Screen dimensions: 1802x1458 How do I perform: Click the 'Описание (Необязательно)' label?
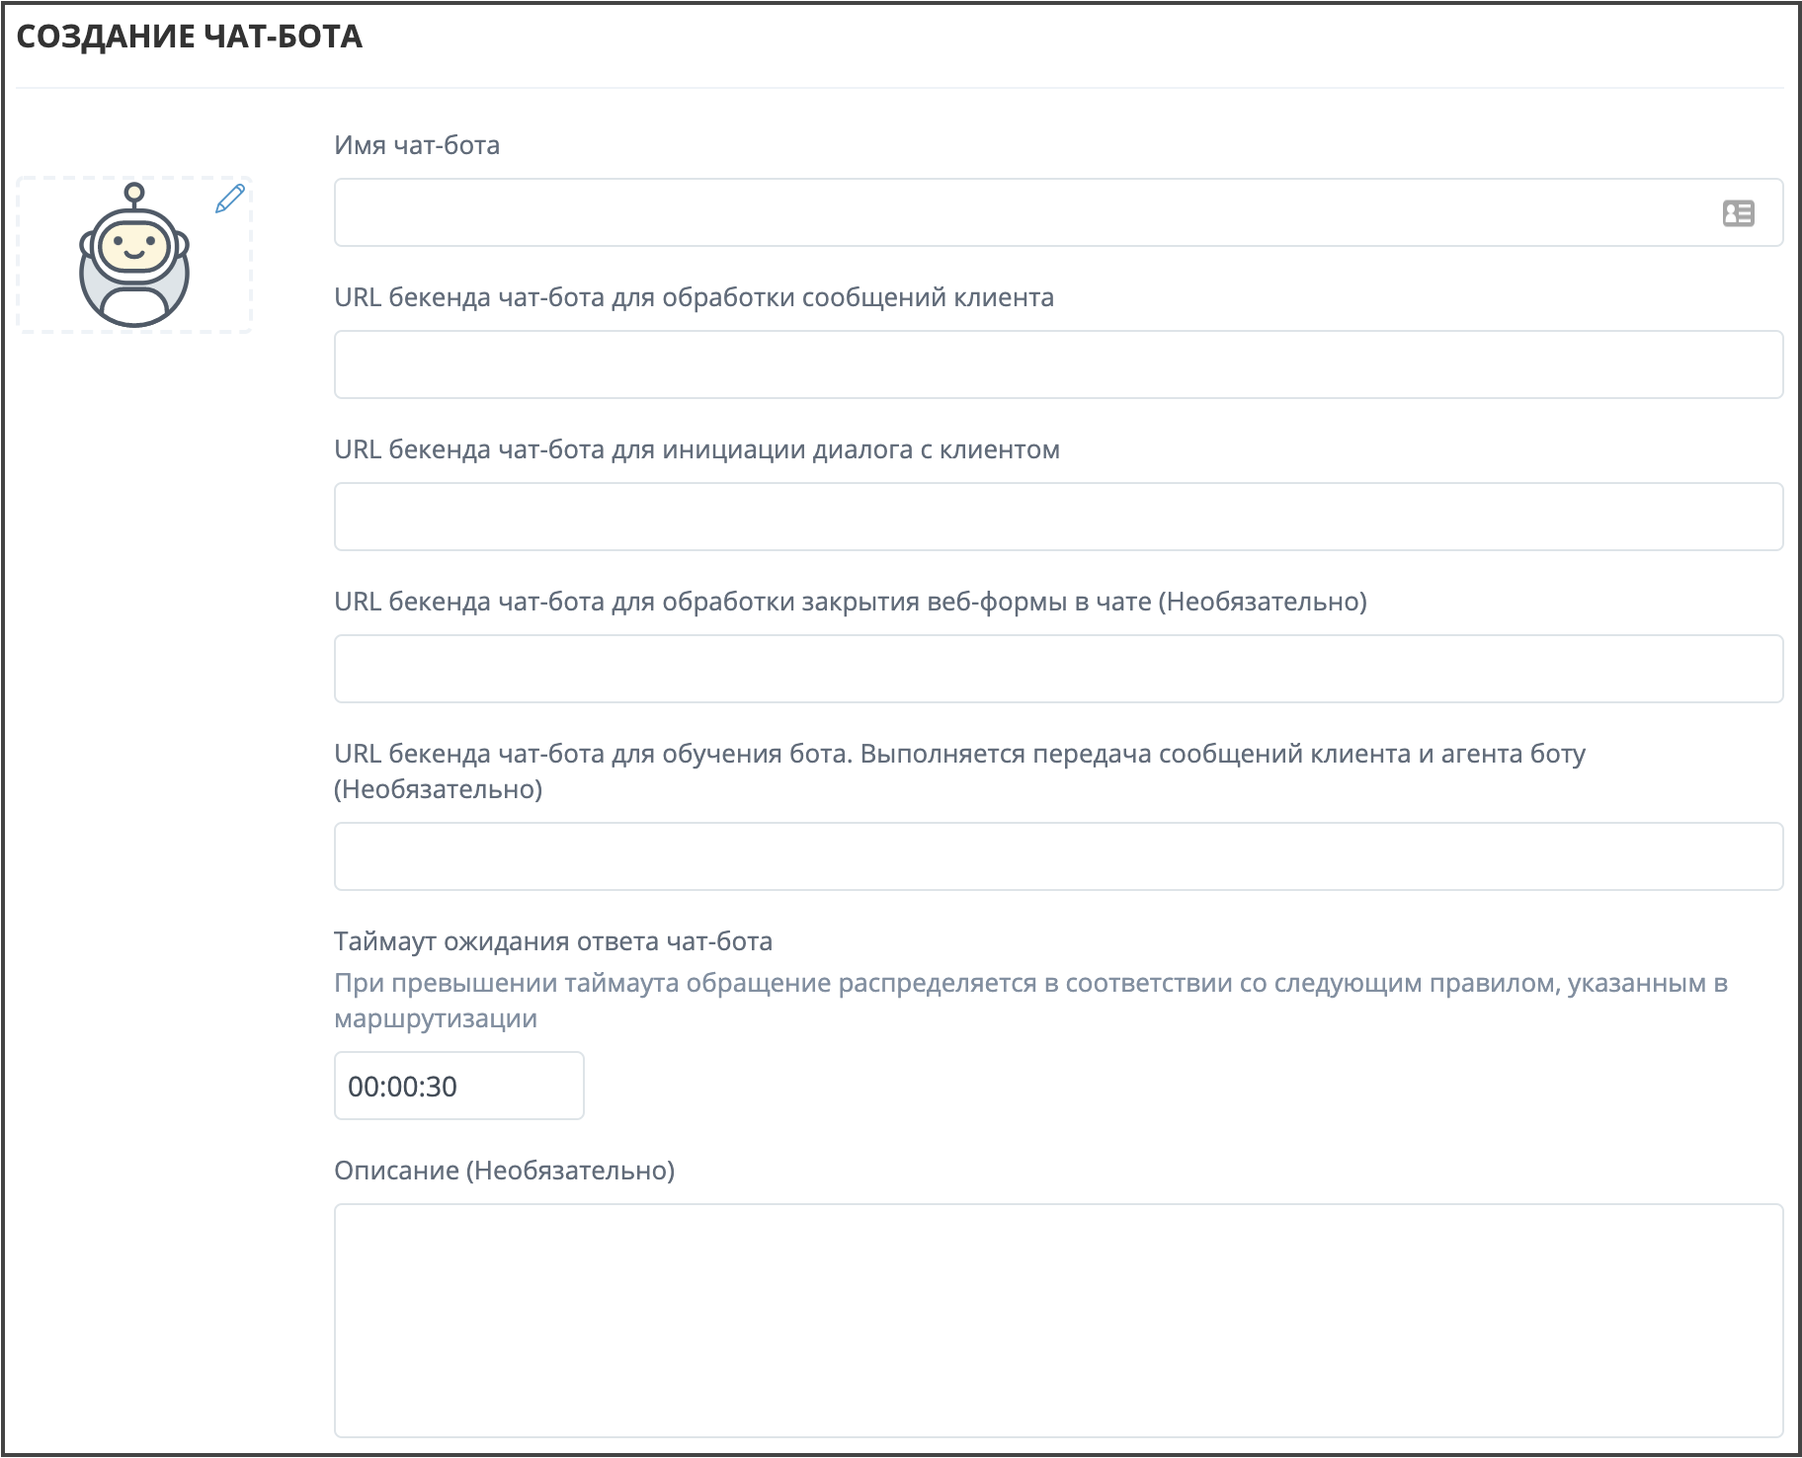[504, 1172]
